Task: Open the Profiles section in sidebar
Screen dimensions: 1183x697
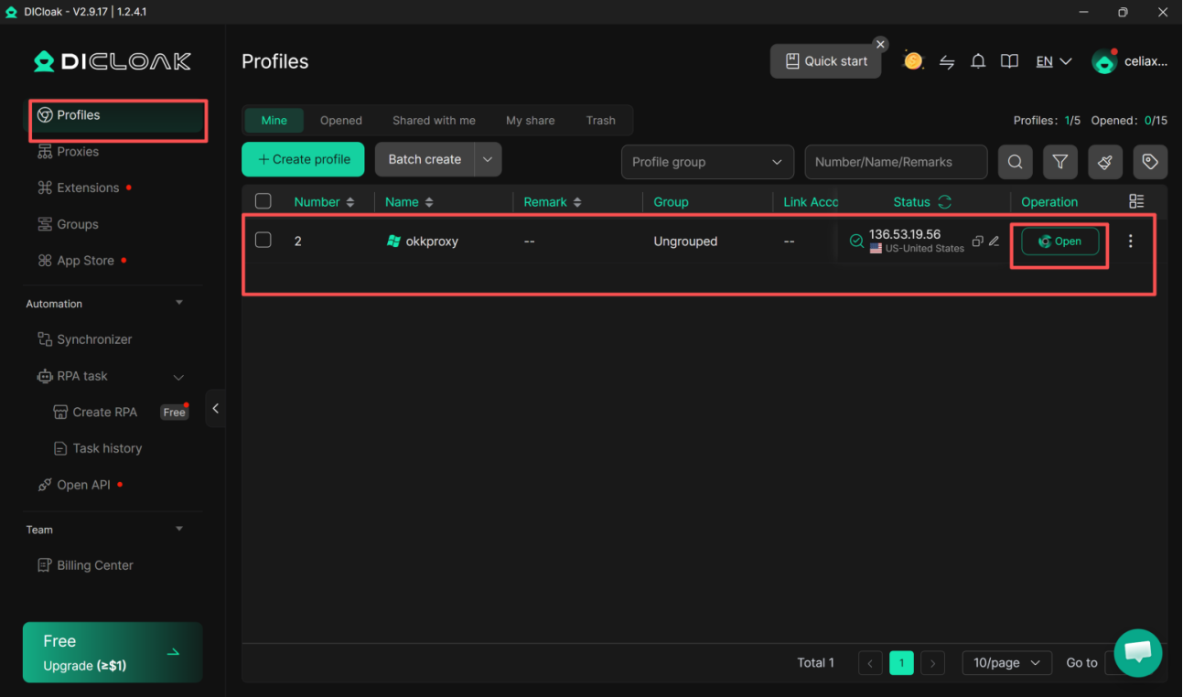Action: pyautogui.click(x=114, y=115)
